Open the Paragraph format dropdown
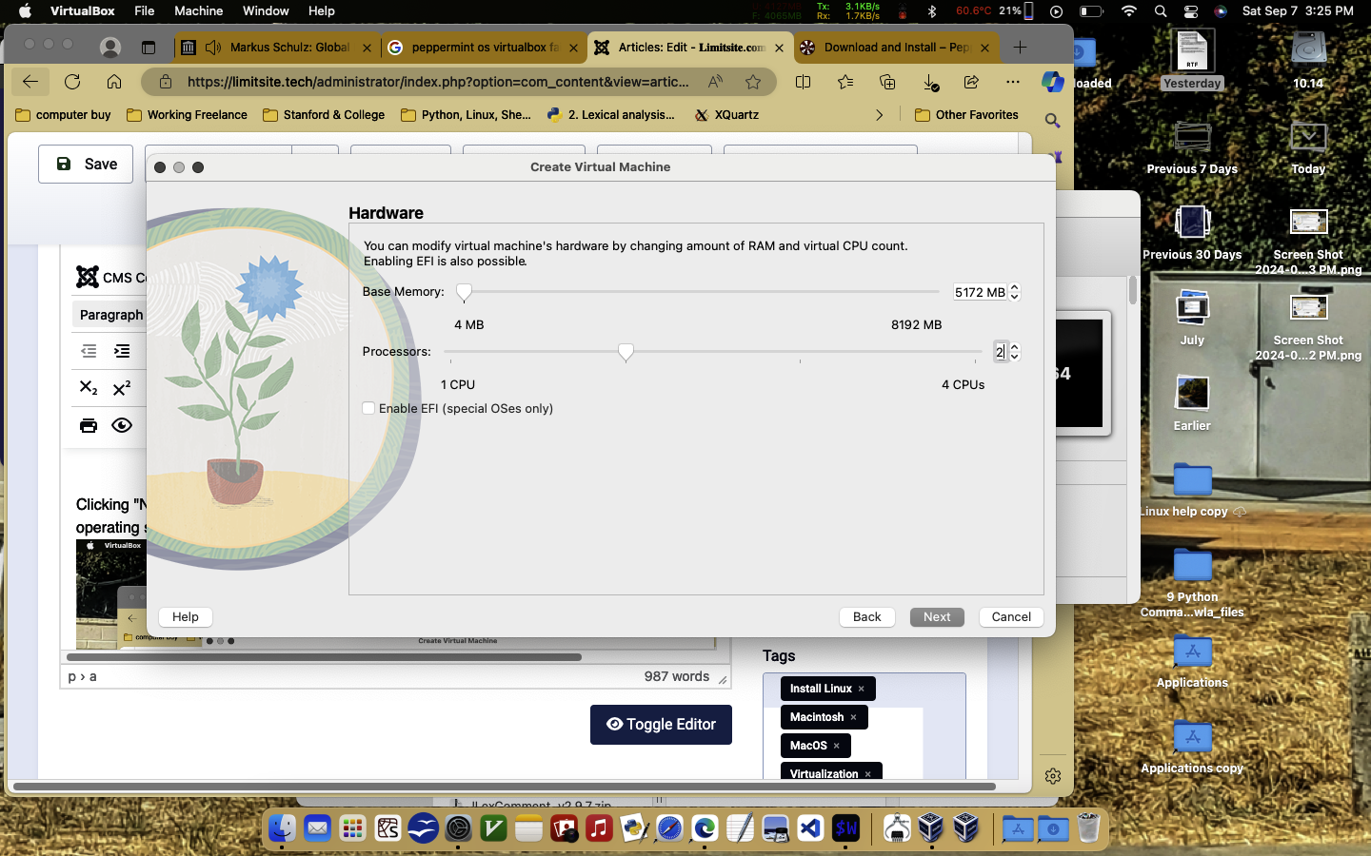 (110, 315)
